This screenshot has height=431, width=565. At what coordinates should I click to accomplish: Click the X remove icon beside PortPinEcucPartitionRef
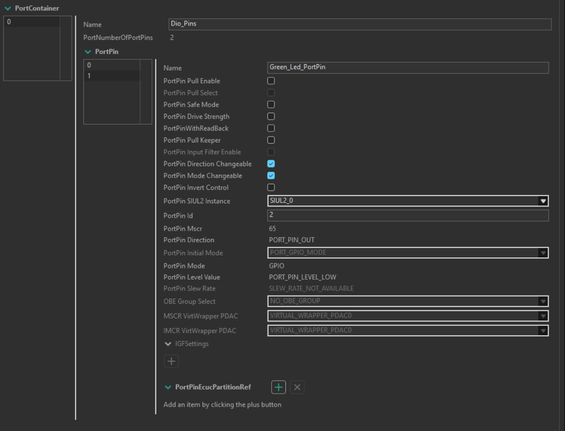pyautogui.click(x=297, y=387)
